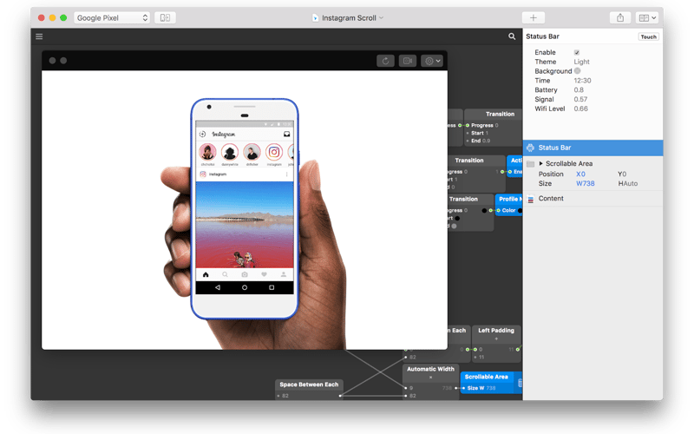Open the Instagram Scroll document title menu
Screen dimensions: 694x434
pyautogui.click(x=349, y=17)
